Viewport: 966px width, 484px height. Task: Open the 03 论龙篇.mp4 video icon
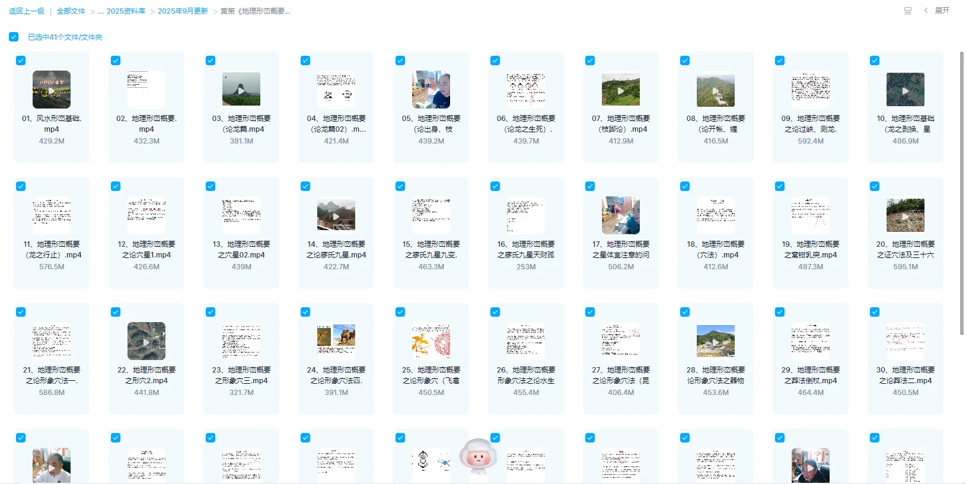tap(241, 90)
